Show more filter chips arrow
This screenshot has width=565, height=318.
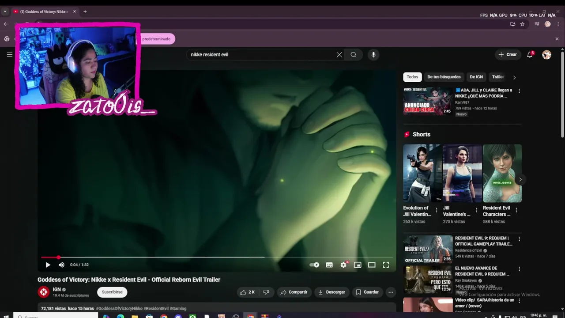[x=514, y=77]
